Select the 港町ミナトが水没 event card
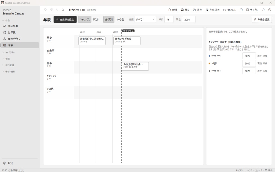This screenshot has width=275, height=172. (x=127, y=41)
